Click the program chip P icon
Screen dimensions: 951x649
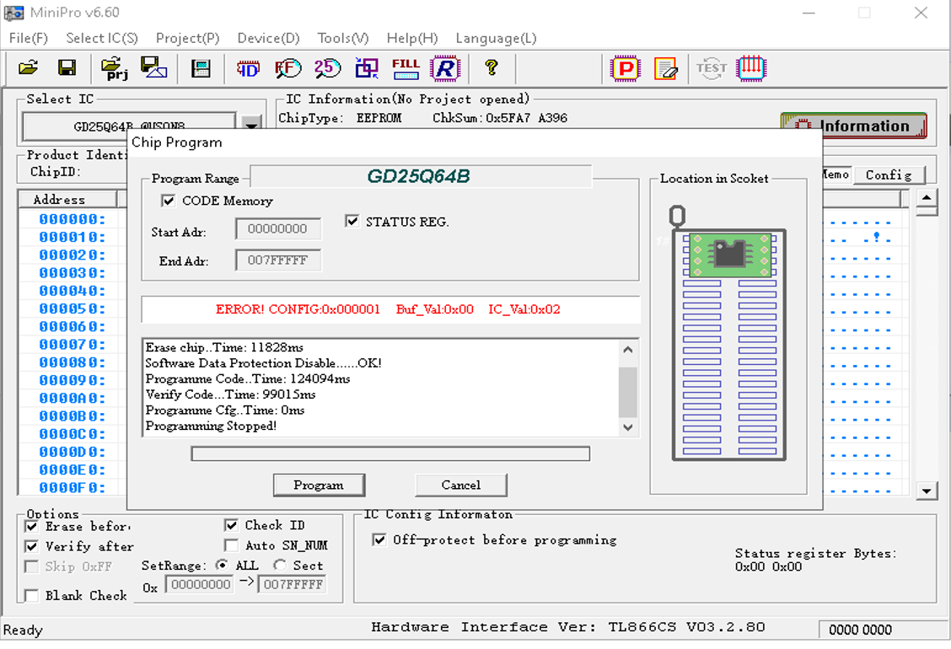[x=625, y=68]
